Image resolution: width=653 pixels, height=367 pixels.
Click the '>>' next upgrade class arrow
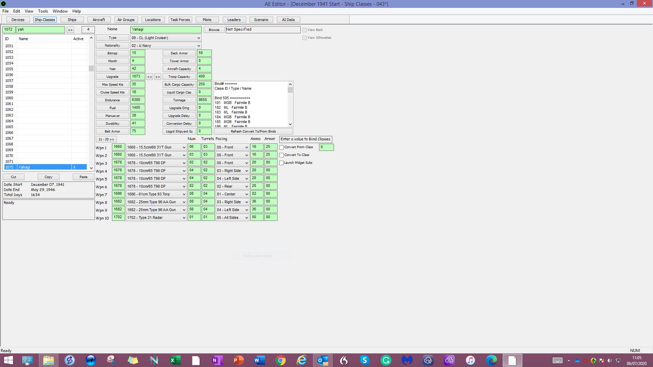coord(158,77)
